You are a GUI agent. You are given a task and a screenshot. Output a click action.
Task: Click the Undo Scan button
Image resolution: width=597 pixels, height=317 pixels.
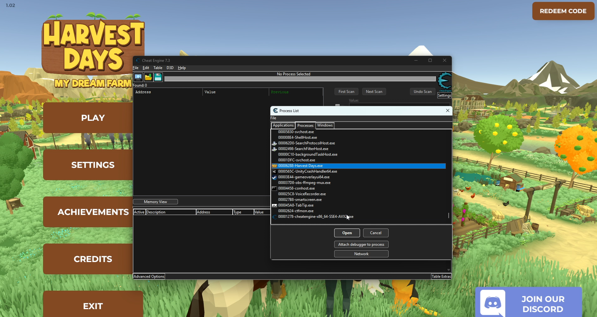423,92
